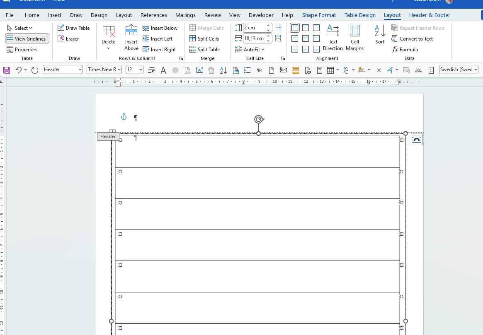Image resolution: width=483 pixels, height=335 pixels.
Task: Open the Cell Margins settings
Action: (x=354, y=37)
